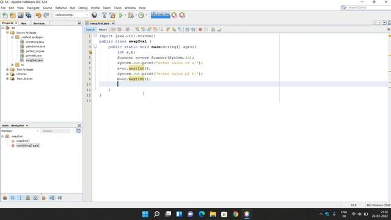Click the Redo toolbar icon
391x220 pixels.
coord(46,15)
